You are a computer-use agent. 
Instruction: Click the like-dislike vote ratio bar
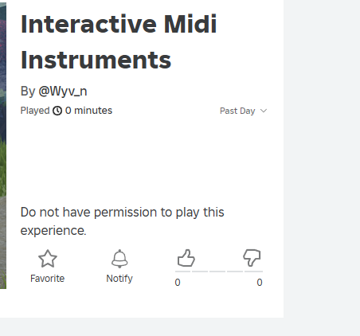click(x=219, y=272)
